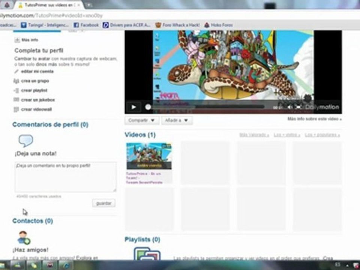The height and width of the screenshot is (270, 360).
Task: Click the crear videowall icon
Action: coord(16,109)
